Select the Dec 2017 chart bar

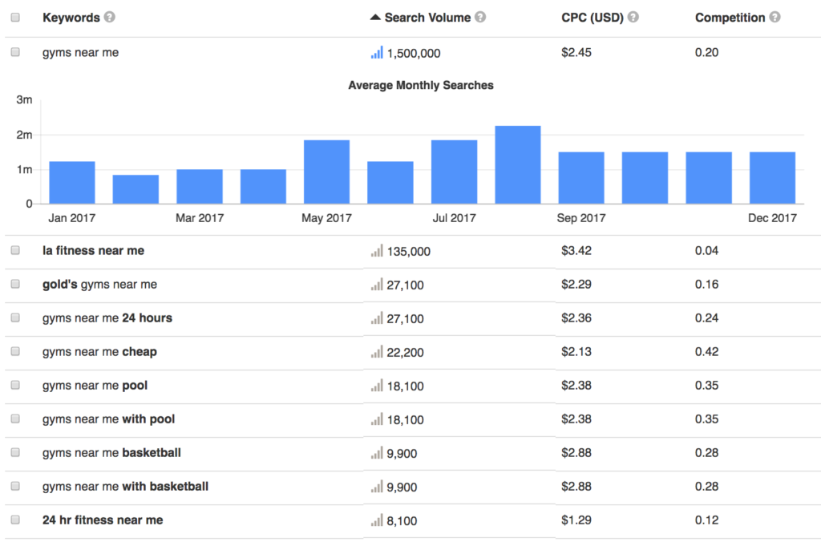click(x=772, y=177)
